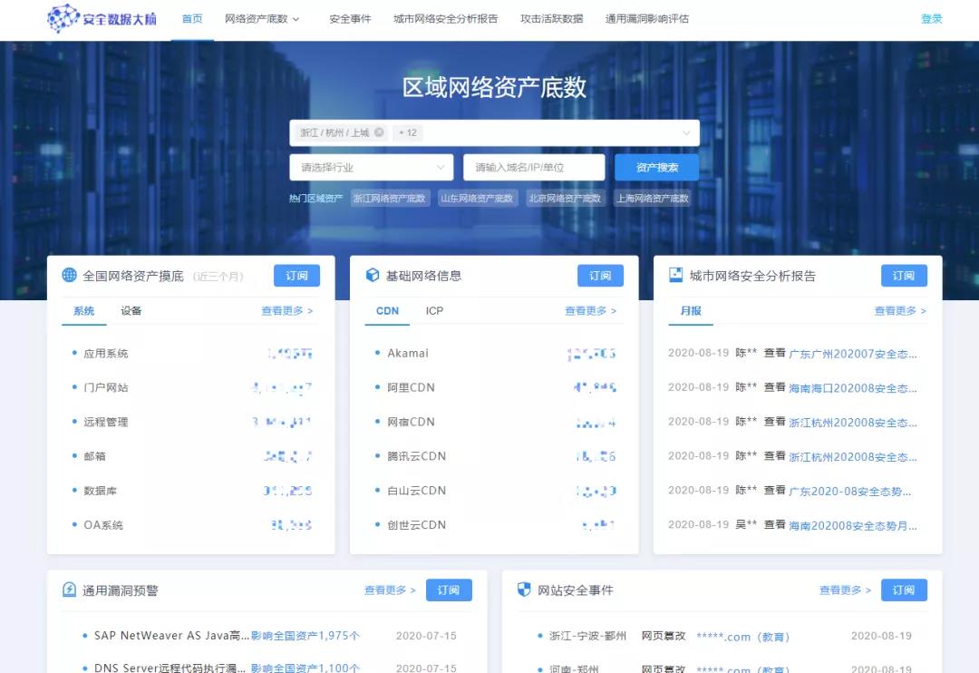
Task: Open the 请选择行业 industry dropdown
Action: pos(371,168)
